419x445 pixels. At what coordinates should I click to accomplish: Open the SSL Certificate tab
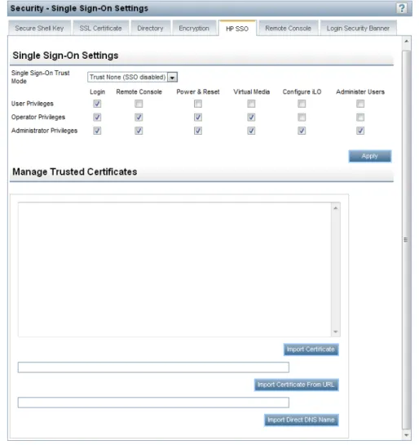pyautogui.click(x=100, y=28)
